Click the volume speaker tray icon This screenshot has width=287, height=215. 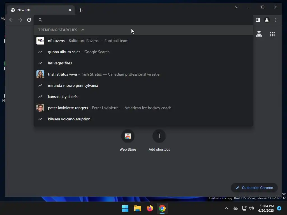[x=251, y=208]
